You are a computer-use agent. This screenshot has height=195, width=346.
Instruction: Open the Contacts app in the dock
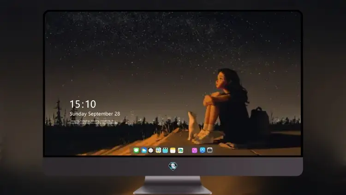[158, 151]
